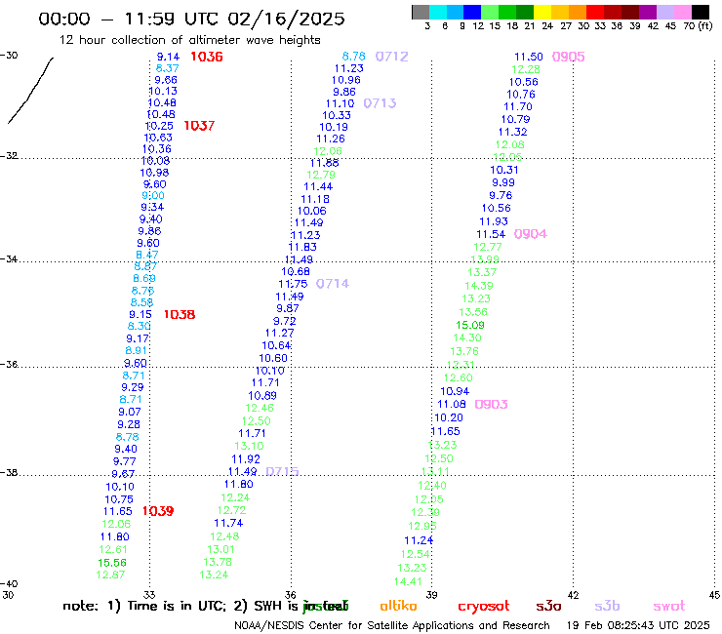
Task: Click the pink time label 0904
Action: tap(531, 234)
